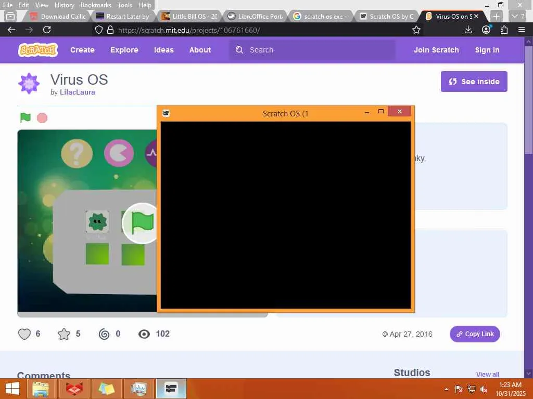The image size is (533, 399).
Task: Open the Windows Start button
Action: (x=12, y=389)
